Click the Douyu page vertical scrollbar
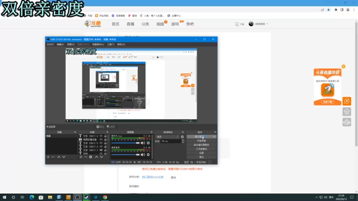This screenshot has width=358, height=201. [356, 84]
